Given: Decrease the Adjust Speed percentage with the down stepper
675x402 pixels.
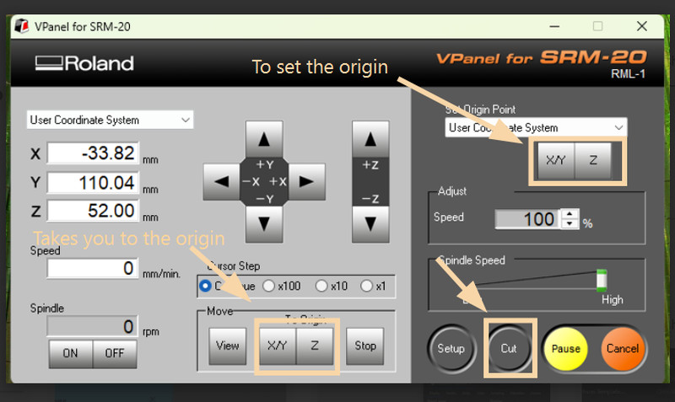Looking at the screenshot, I should click(x=570, y=223).
